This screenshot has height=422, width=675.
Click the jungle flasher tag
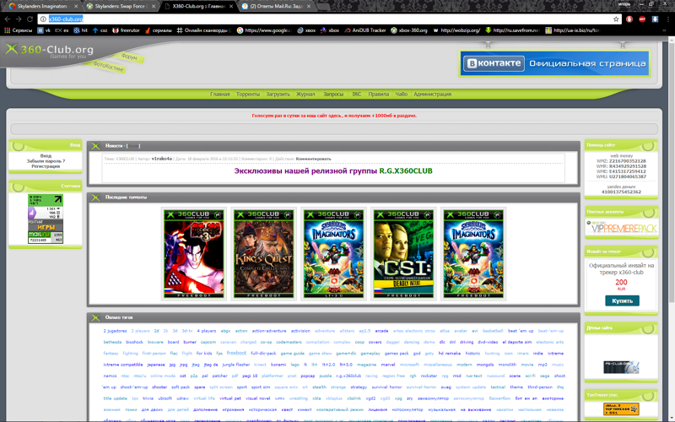pos(236,365)
